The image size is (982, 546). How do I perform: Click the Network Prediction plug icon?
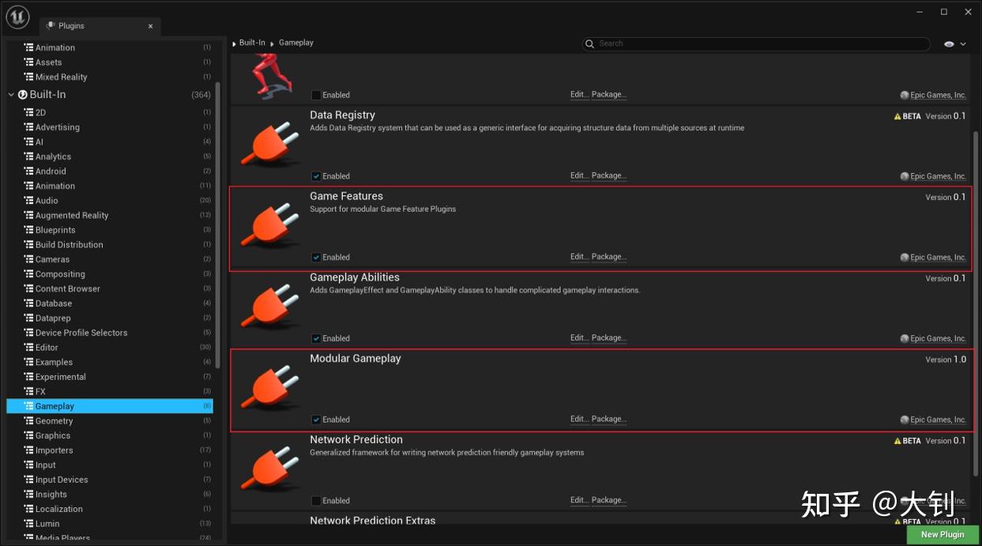point(269,469)
